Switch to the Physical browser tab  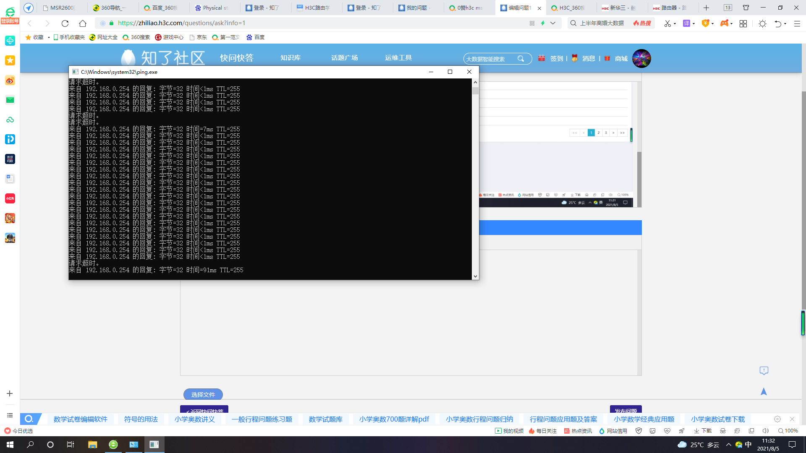(x=212, y=8)
